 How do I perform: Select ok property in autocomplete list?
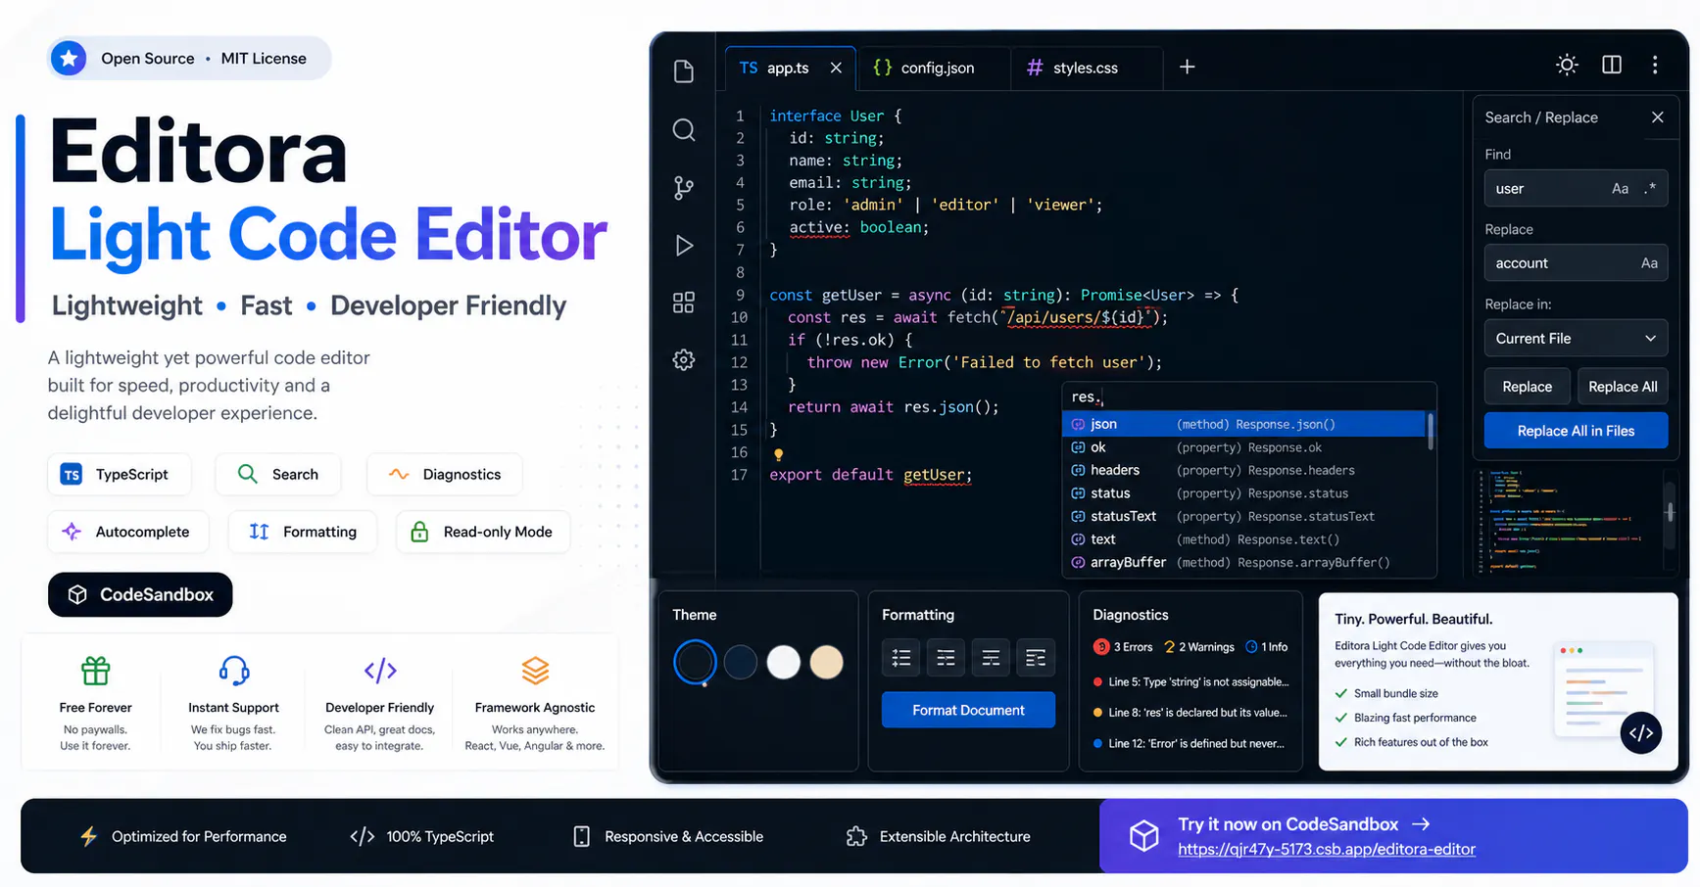[x=1244, y=447]
